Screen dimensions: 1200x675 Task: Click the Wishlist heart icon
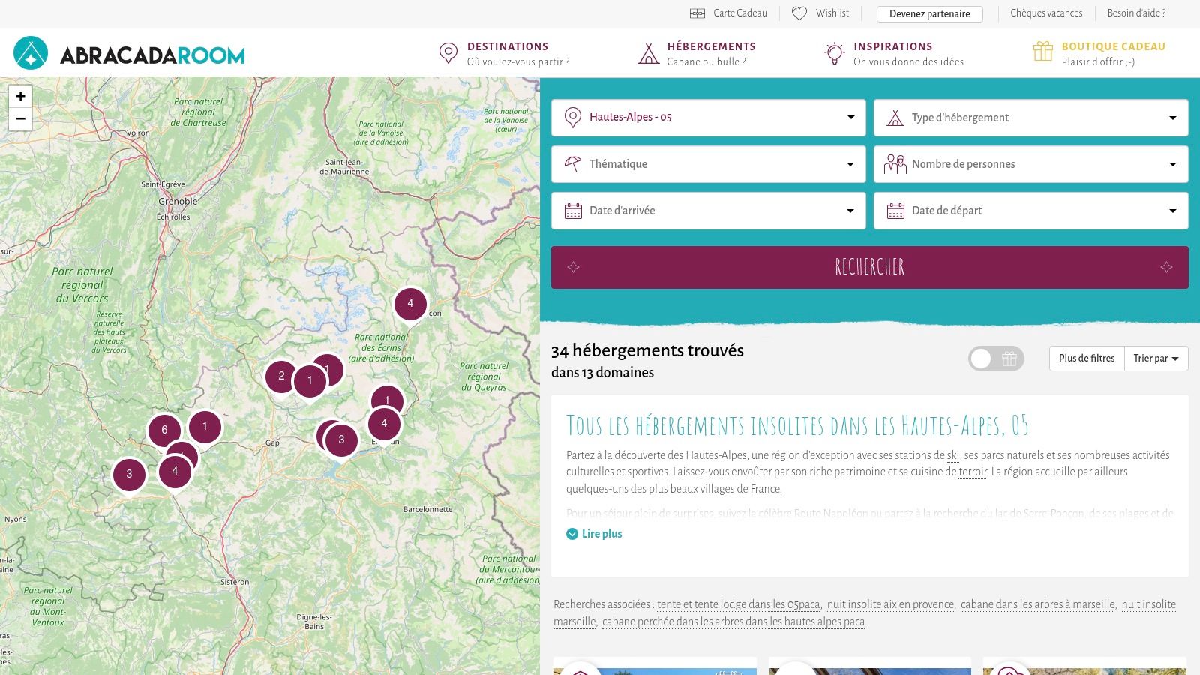coord(799,13)
